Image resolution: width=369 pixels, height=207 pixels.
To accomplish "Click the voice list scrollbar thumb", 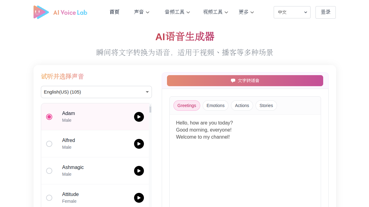I will [150, 109].
